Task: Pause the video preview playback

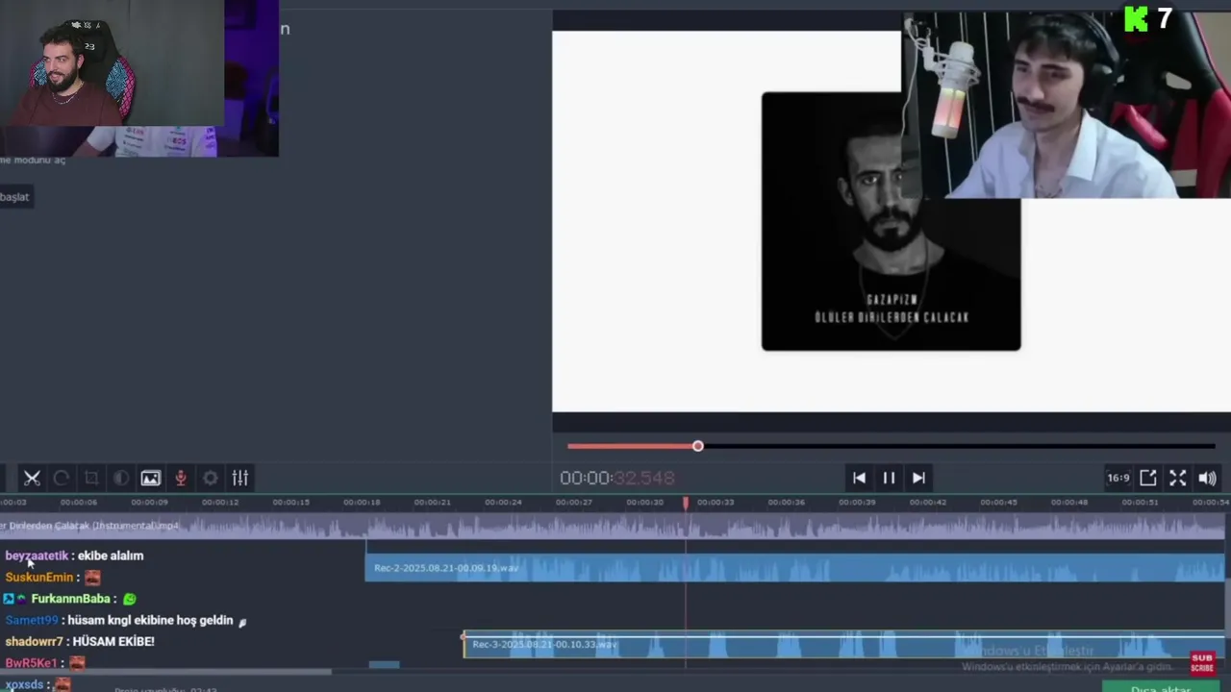Action: pos(889,478)
